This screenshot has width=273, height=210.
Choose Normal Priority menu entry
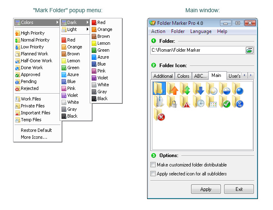click(37, 40)
